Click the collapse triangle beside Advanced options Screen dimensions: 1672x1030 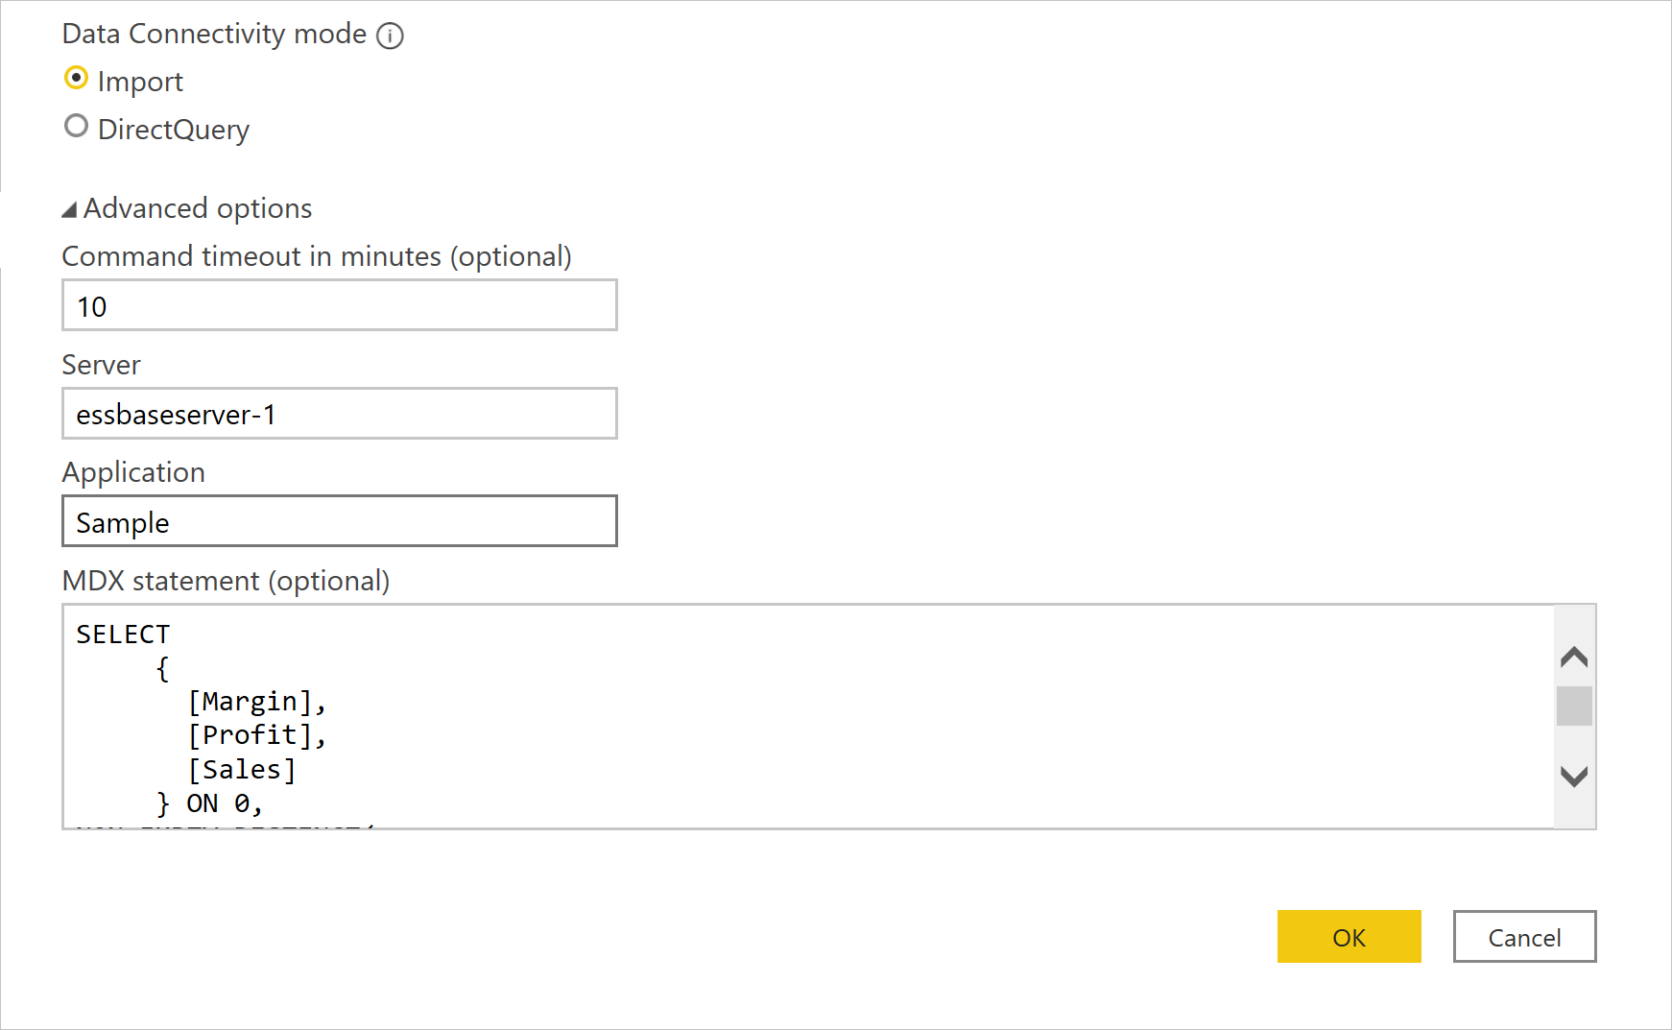pos(68,206)
